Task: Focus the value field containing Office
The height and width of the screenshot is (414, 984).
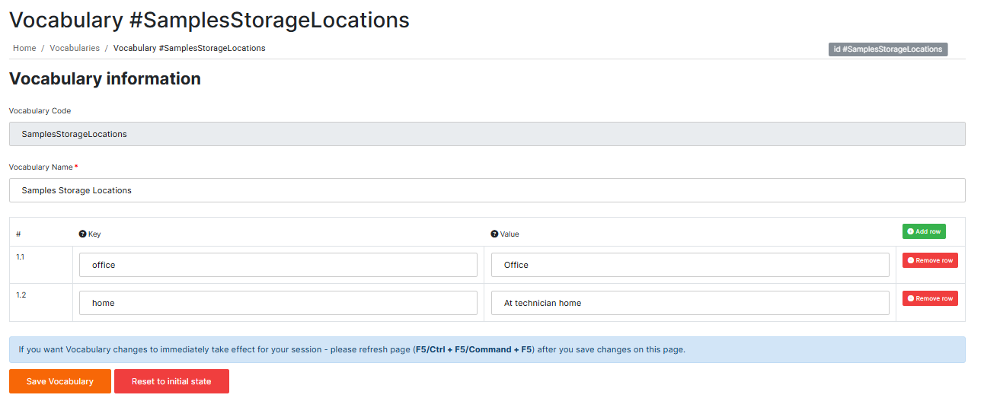Action: point(689,265)
